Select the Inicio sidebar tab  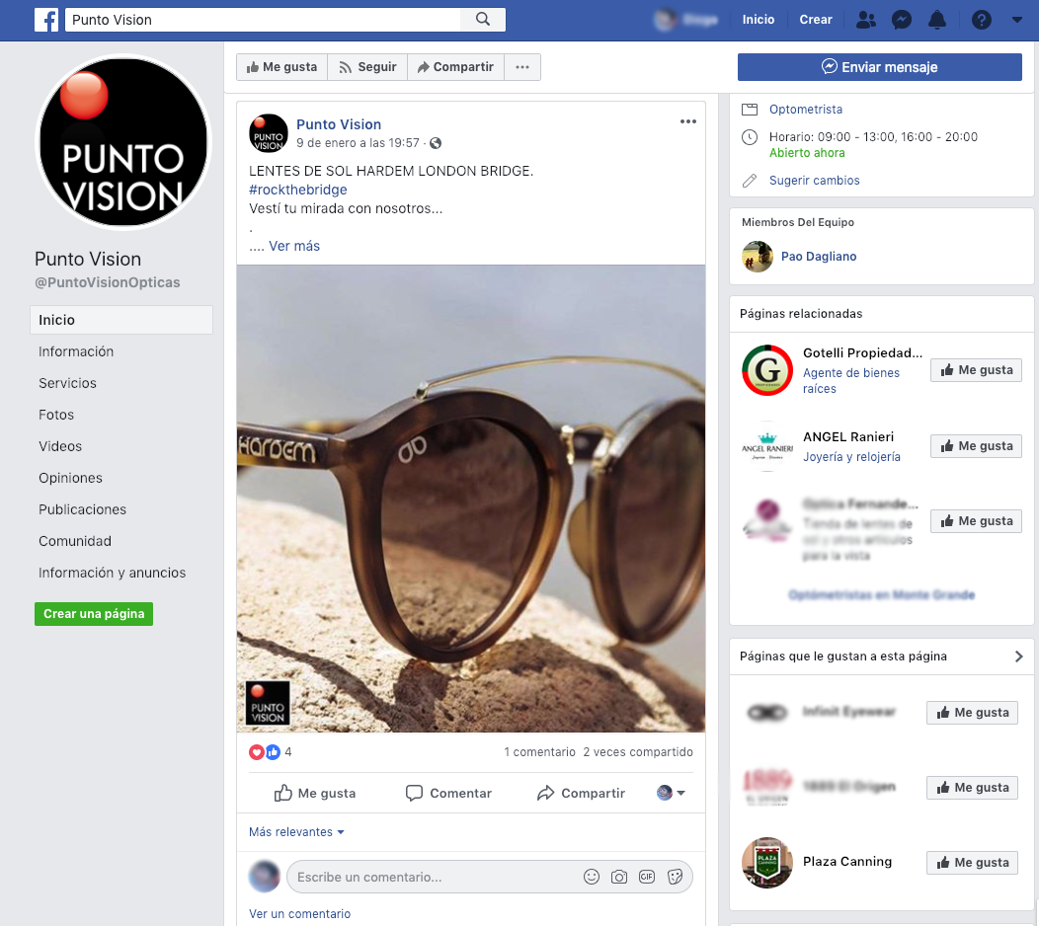(121, 320)
